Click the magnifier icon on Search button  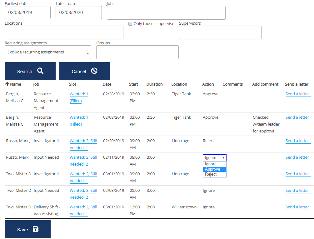point(40,71)
